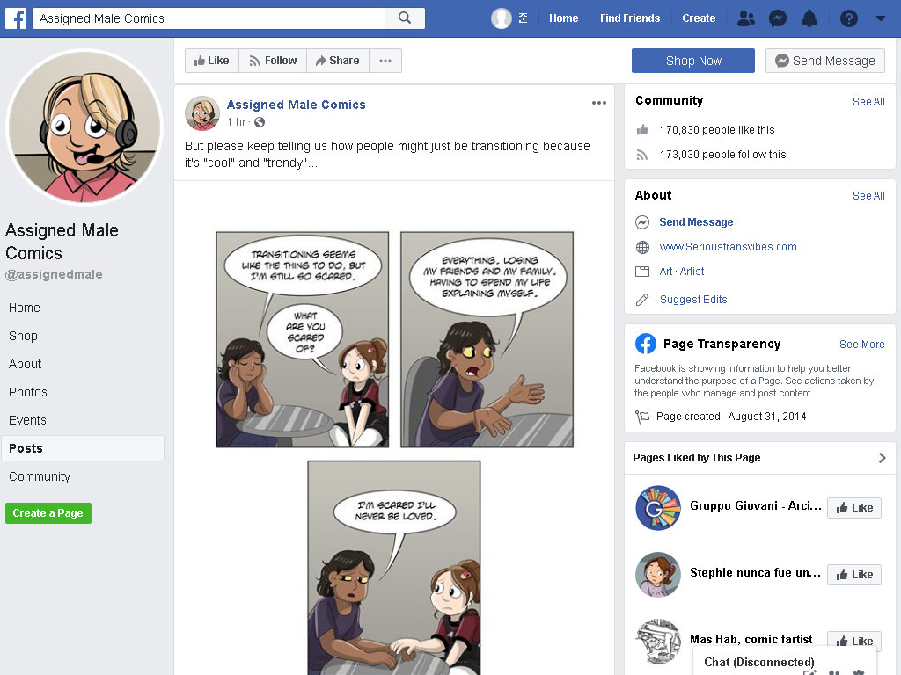Follow the Assigned Male Comics page
This screenshot has height=675, width=901.
coord(273,61)
